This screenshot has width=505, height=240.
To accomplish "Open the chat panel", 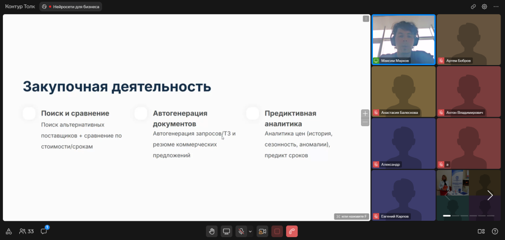I will pyautogui.click(x=44, y=231).
